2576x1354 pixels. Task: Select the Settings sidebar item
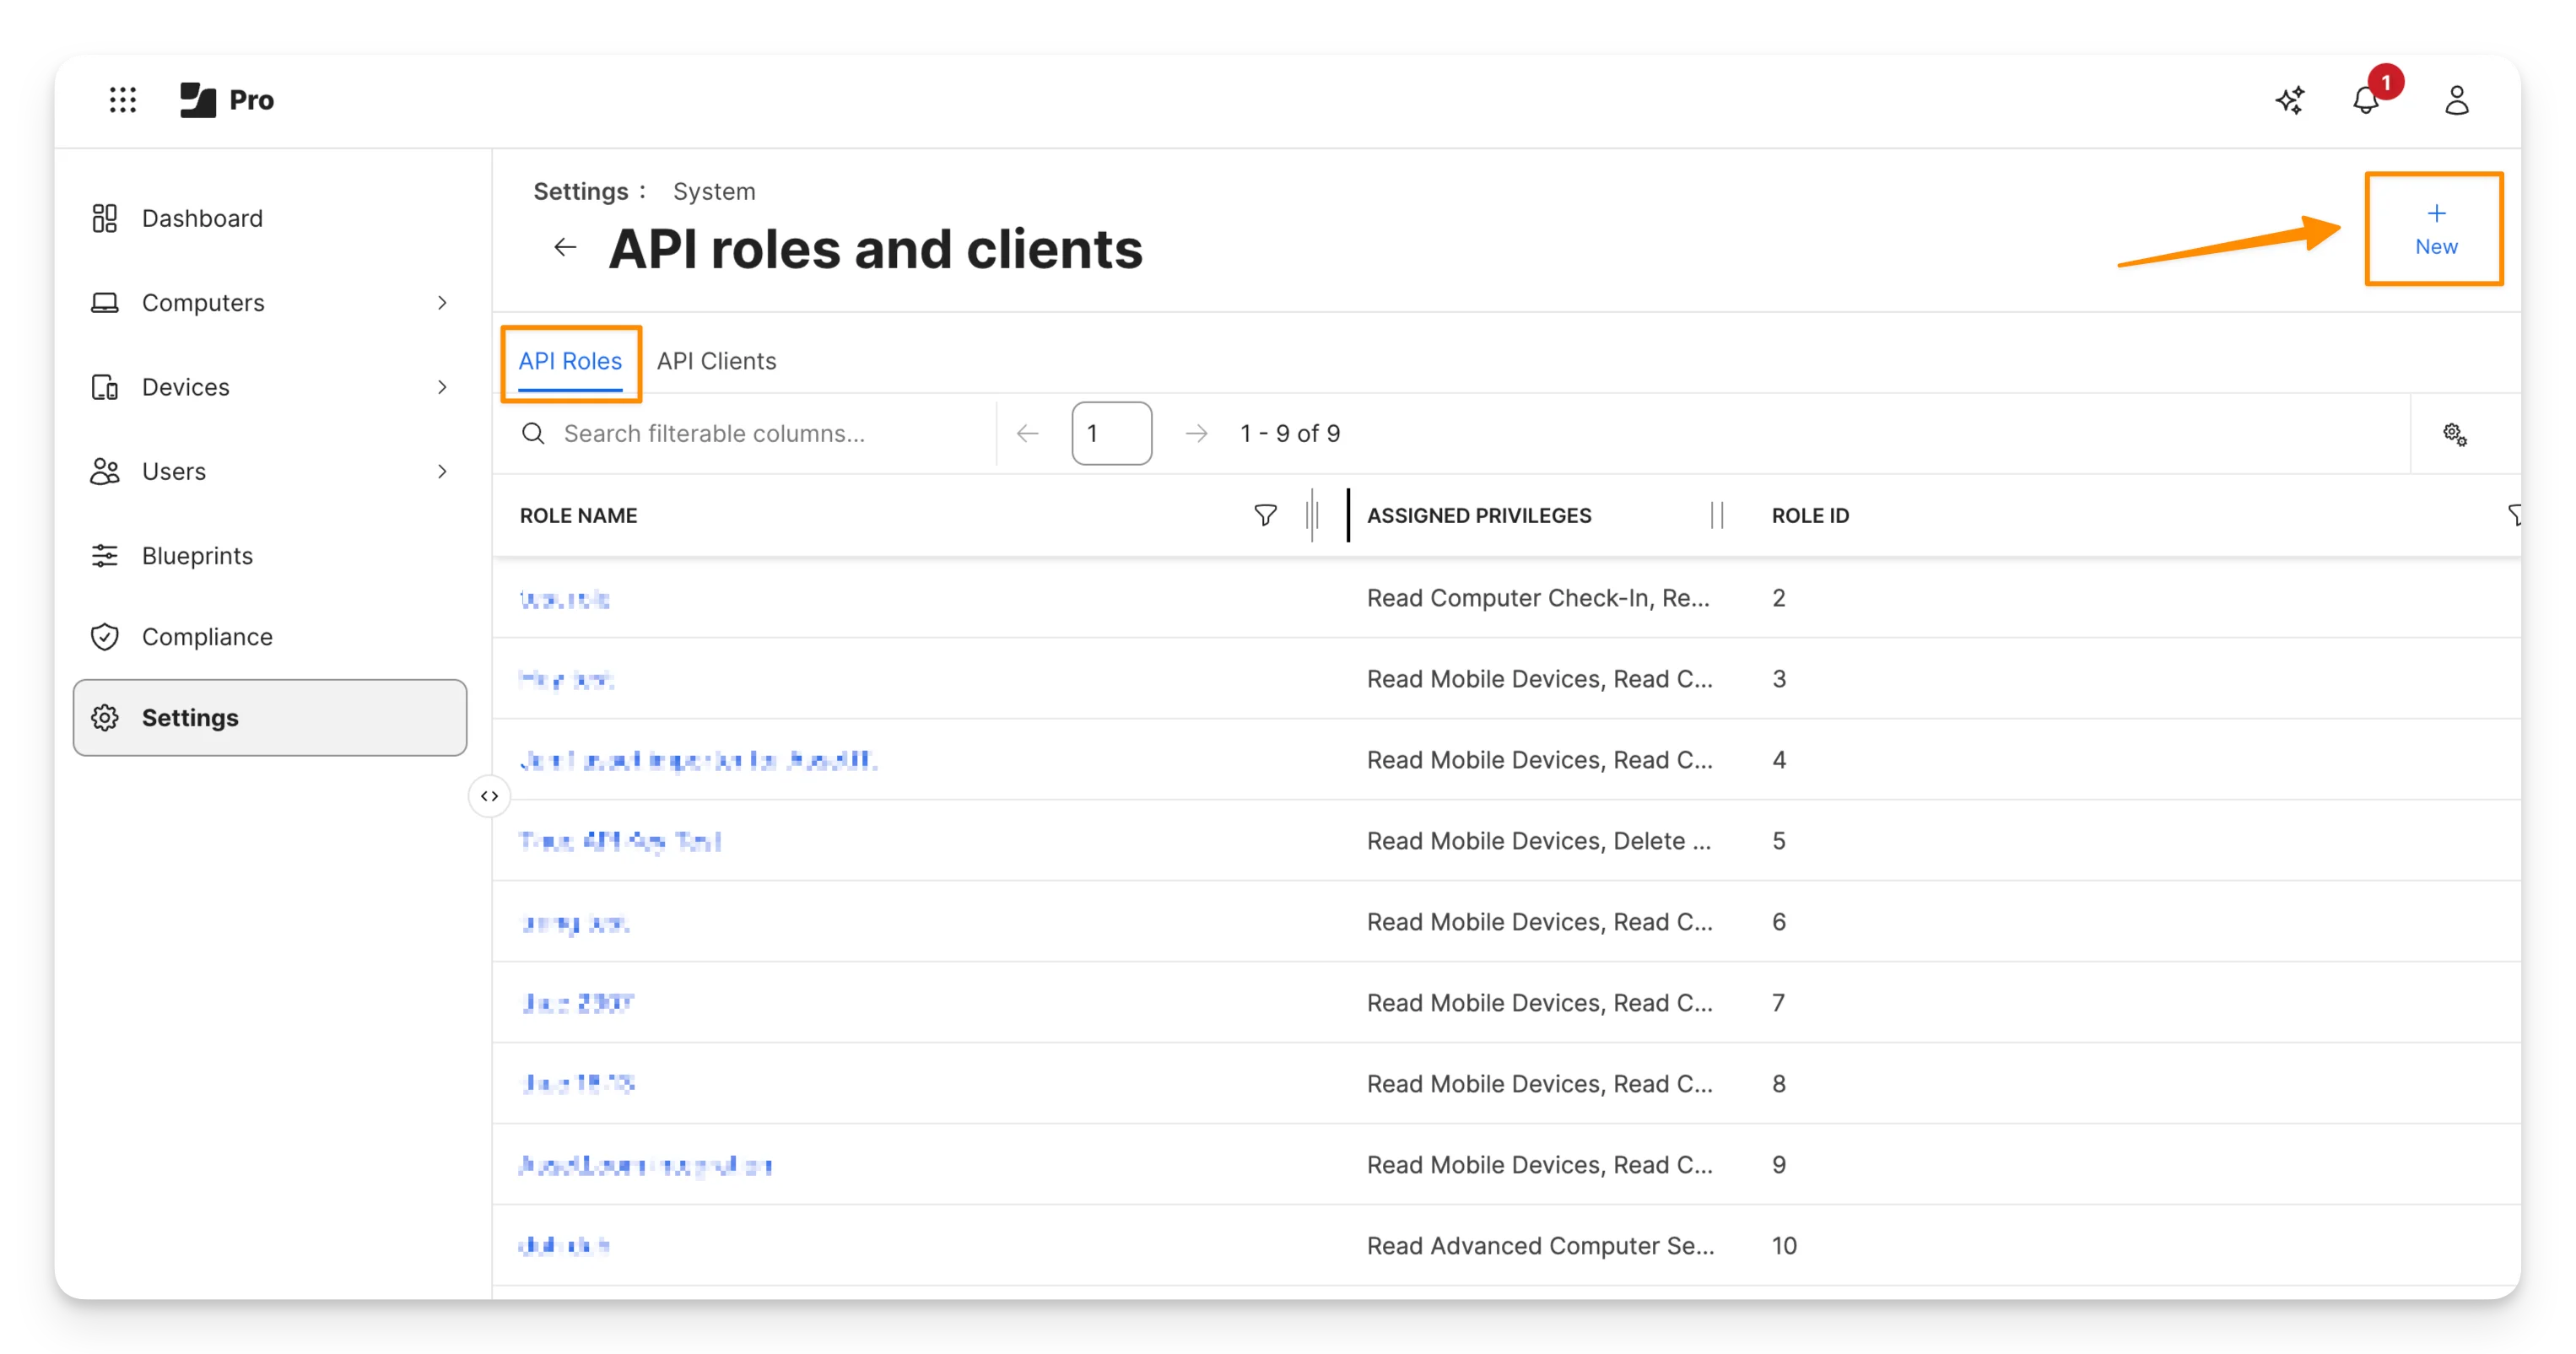pos(270,717)
